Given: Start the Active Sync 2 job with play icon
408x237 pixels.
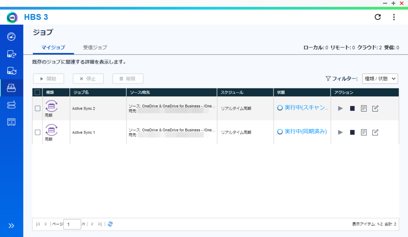Looking at the screenshot, I should click(x=340, y=108).
